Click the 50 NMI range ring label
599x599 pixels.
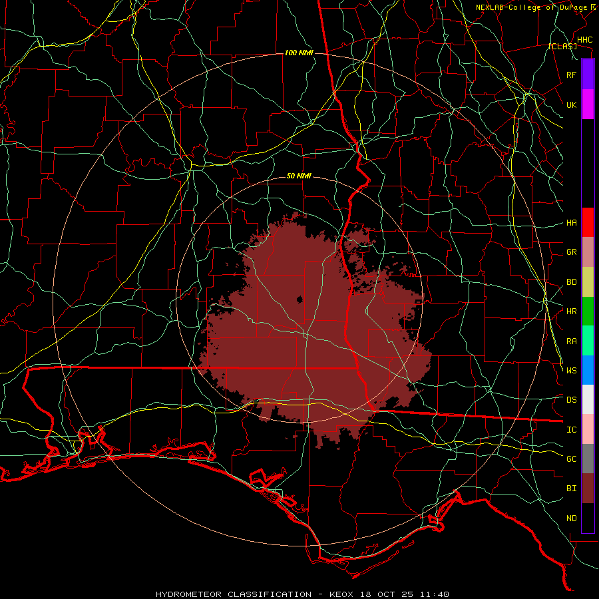click(299, 176)
